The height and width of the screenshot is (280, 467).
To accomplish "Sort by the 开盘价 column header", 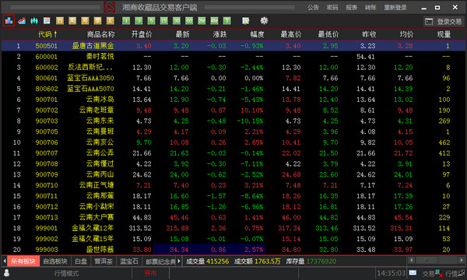I will click(142, 34).
